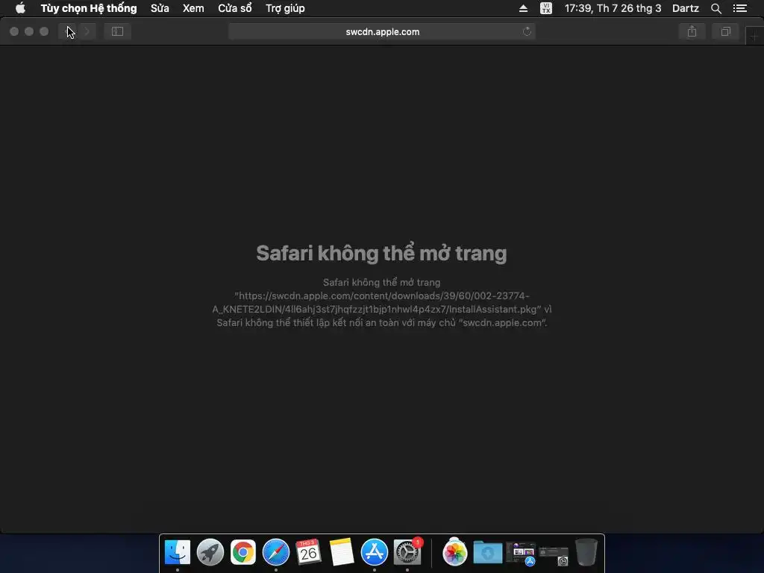Open Launchpad rocket icon in Dock
The height and width of the screenshot is (573, 764).
click(210, 553)
